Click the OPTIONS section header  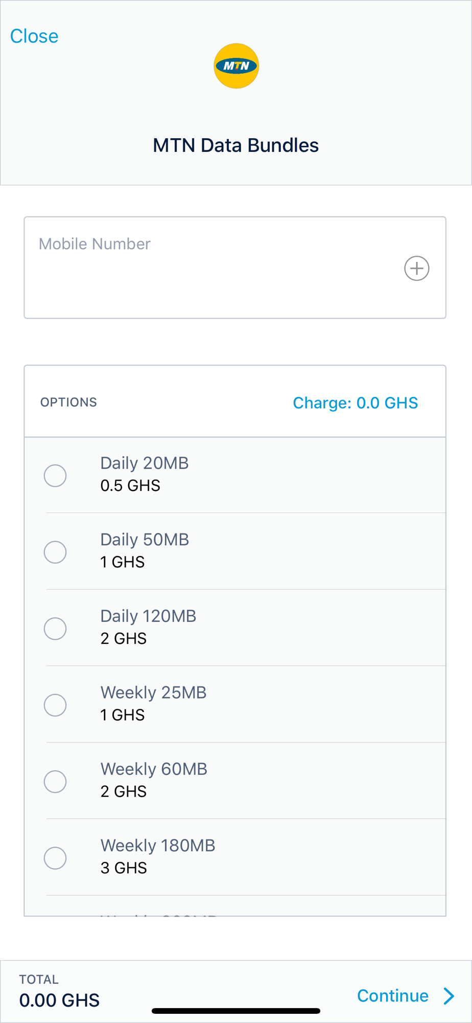tap(69, 403)
